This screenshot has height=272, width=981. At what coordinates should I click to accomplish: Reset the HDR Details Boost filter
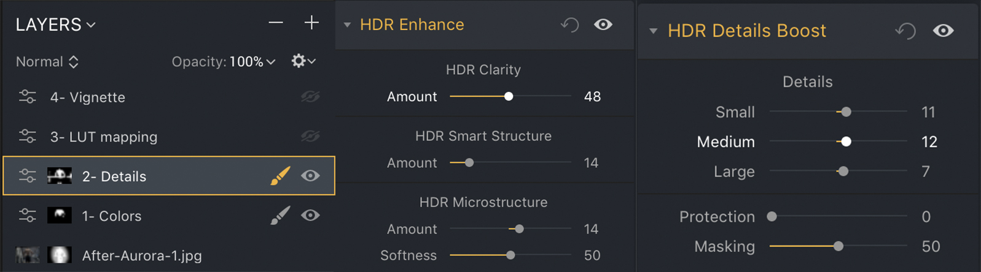coord(905,31)
